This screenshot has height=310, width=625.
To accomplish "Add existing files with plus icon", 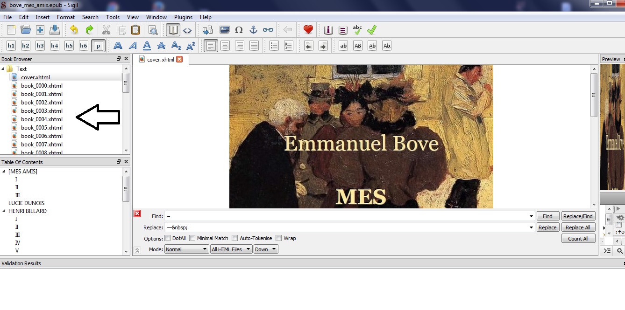I will (x=40, y=30).
